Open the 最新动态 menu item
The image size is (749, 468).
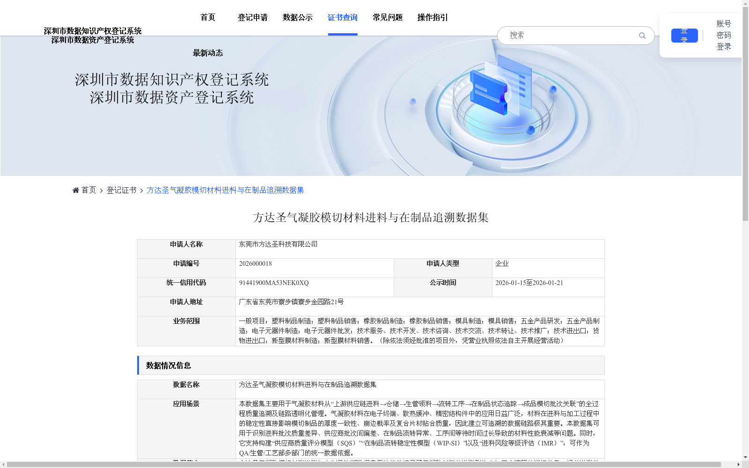click(x=208, y=53)
